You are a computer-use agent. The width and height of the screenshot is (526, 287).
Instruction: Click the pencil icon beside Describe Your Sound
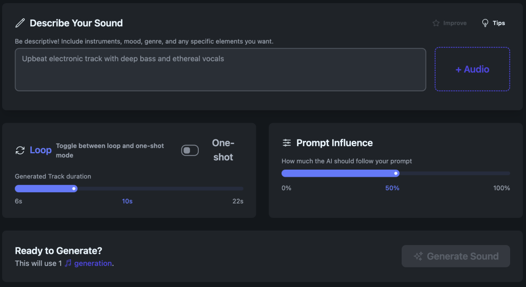tap(20, 23)
